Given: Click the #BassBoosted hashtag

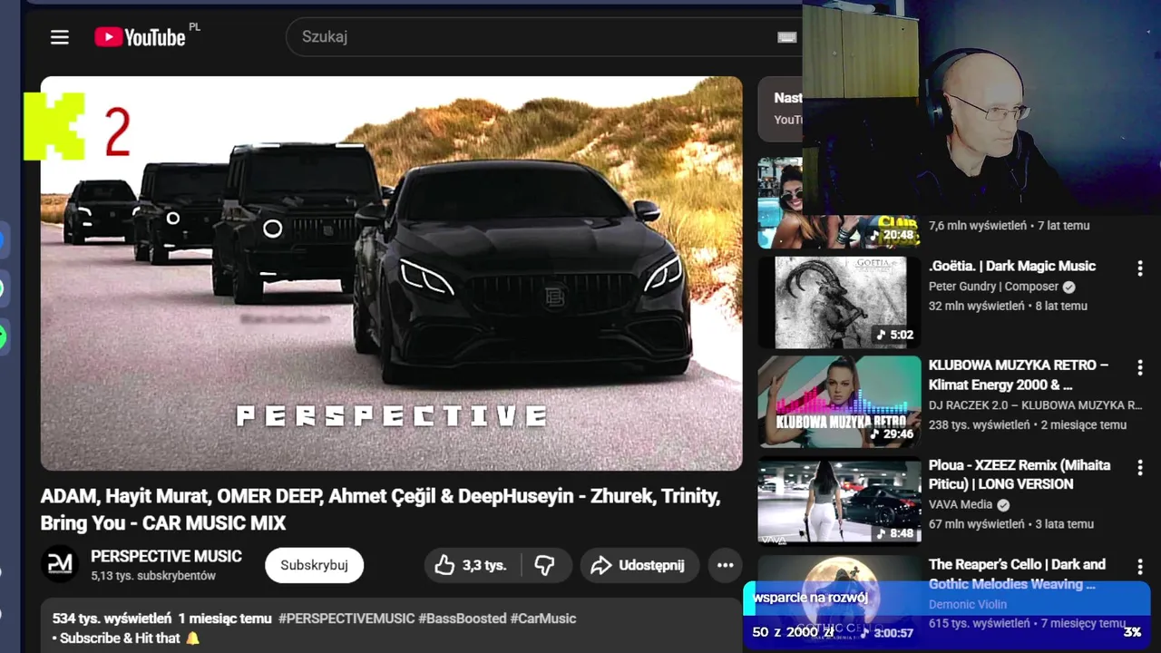Looking at the screenshot, I should coord(463,619).
